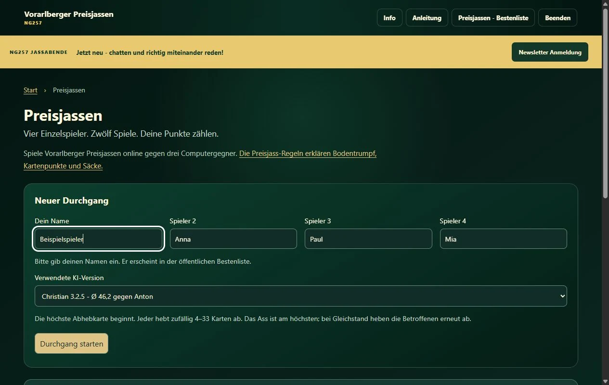Click the 'Preisjassen' breadcrumb text

(69, 90)
